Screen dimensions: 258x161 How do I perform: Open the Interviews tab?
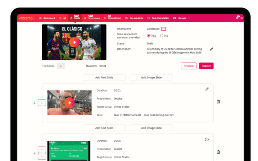tap(92, 18)
